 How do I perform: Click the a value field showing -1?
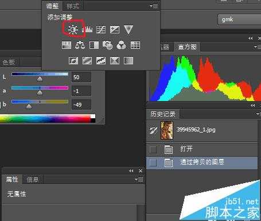click(x=81, y=91)
